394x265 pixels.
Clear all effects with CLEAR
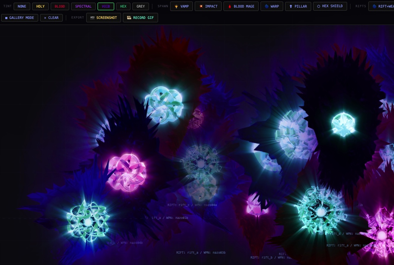click(51, 18)
